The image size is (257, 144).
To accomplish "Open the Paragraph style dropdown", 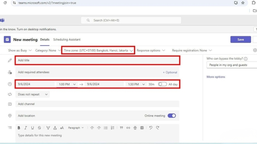I will 76,128.
